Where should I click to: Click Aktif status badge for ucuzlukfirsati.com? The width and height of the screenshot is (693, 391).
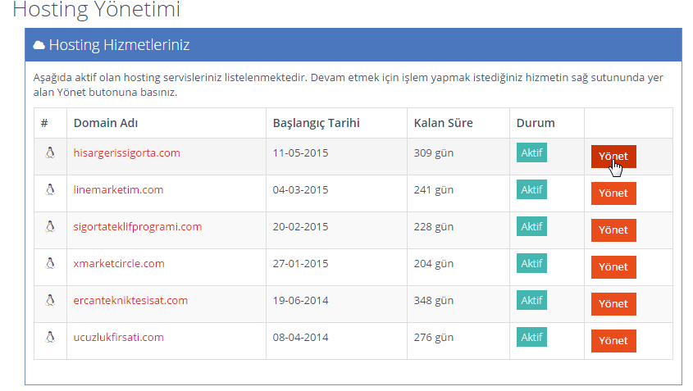tap(531, 337)
